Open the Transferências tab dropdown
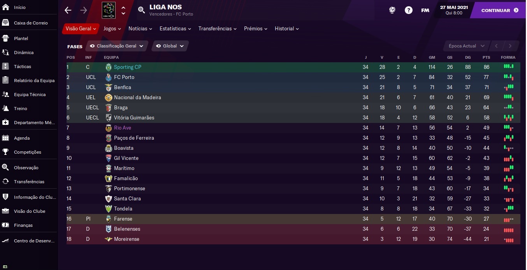The height and width of the screenshot is (270, 527). point(218,29)
